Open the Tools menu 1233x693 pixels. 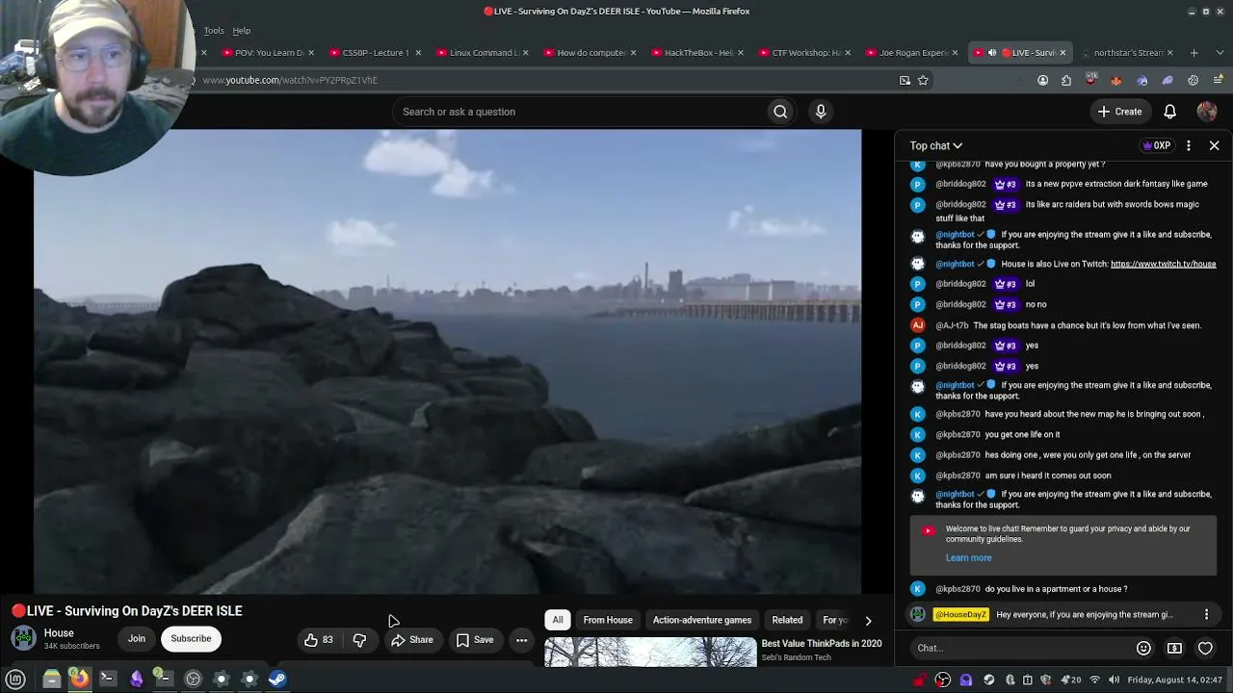pos(214,31)
